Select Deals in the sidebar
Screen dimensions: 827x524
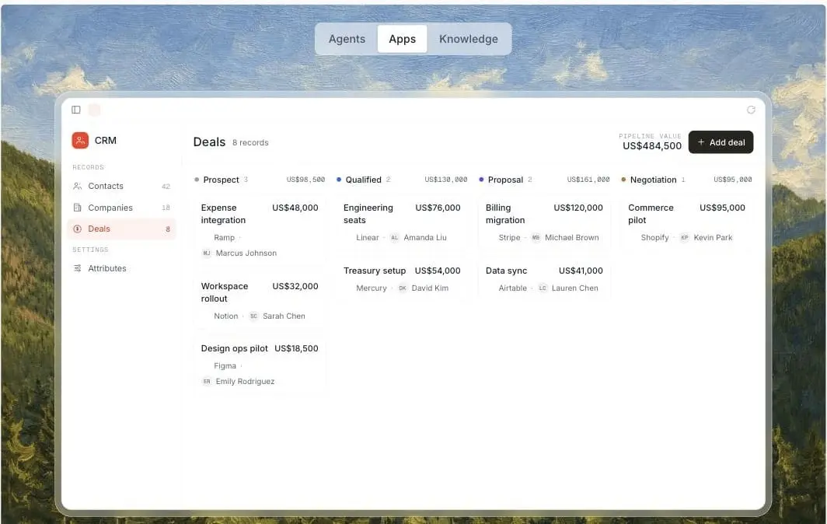[121, 229]
